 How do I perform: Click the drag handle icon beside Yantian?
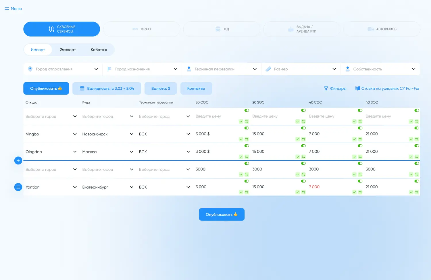(x=18, y=187)
